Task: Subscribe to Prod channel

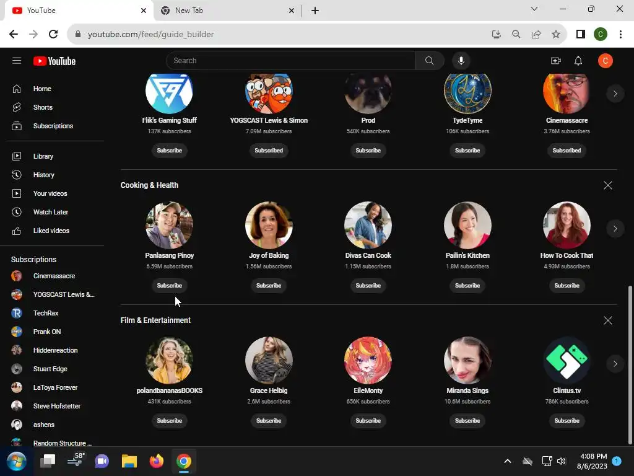Action: point(368,151)
